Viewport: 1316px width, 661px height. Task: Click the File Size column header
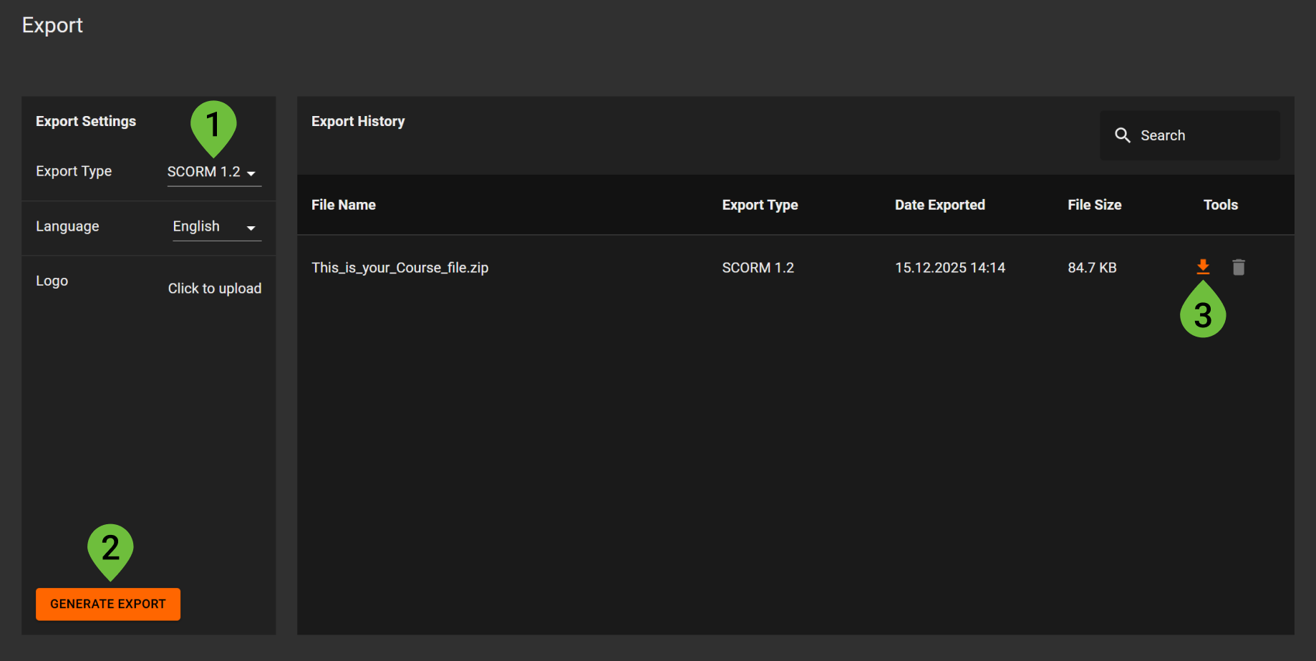[1094, 205]
